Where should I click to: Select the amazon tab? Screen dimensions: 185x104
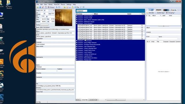pos(159,10)
